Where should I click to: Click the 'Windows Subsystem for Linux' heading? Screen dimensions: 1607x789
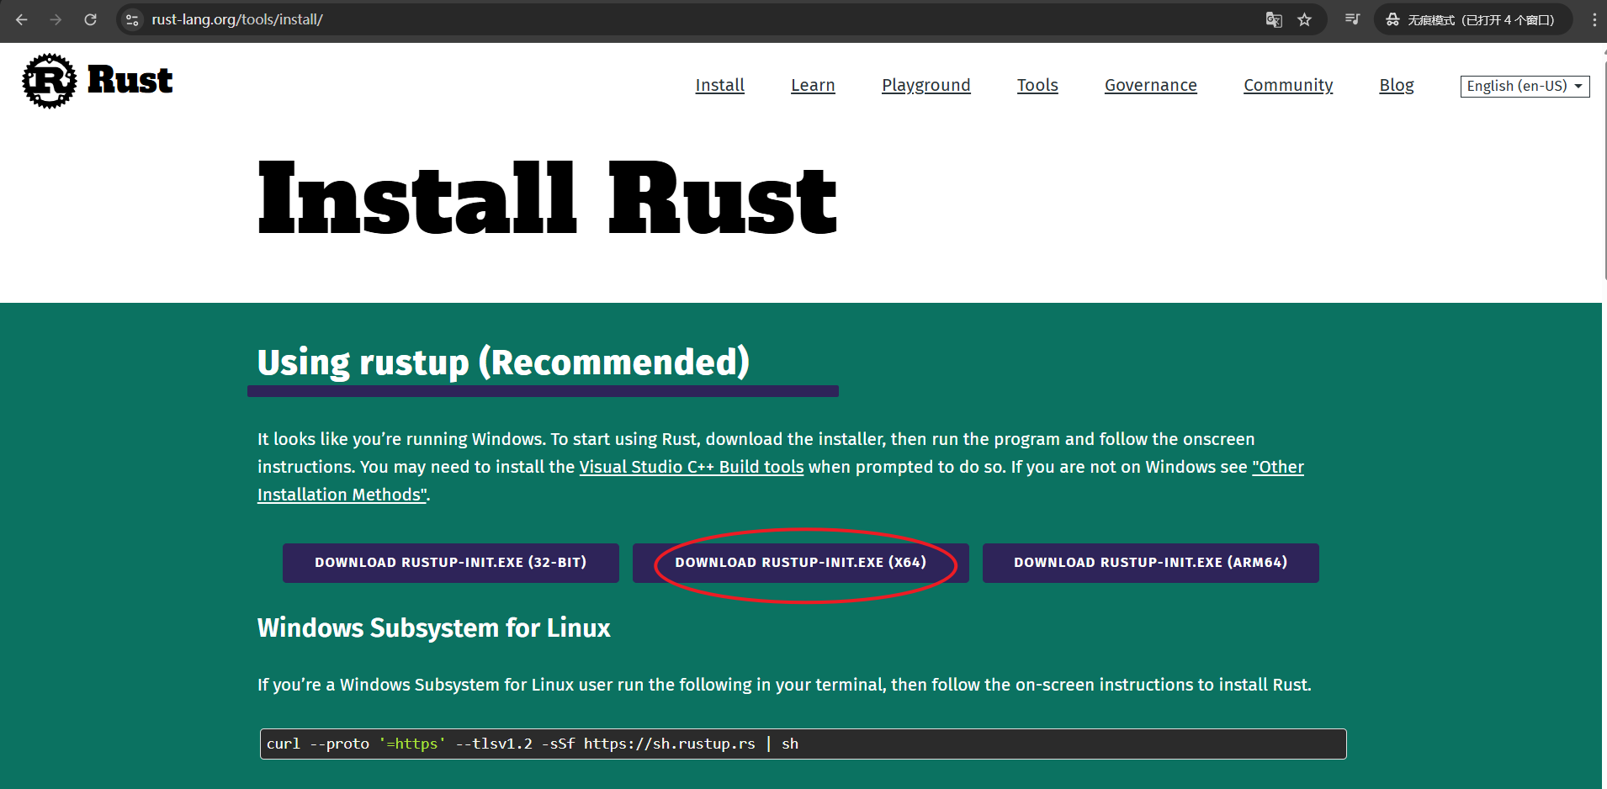click(434, 628)
